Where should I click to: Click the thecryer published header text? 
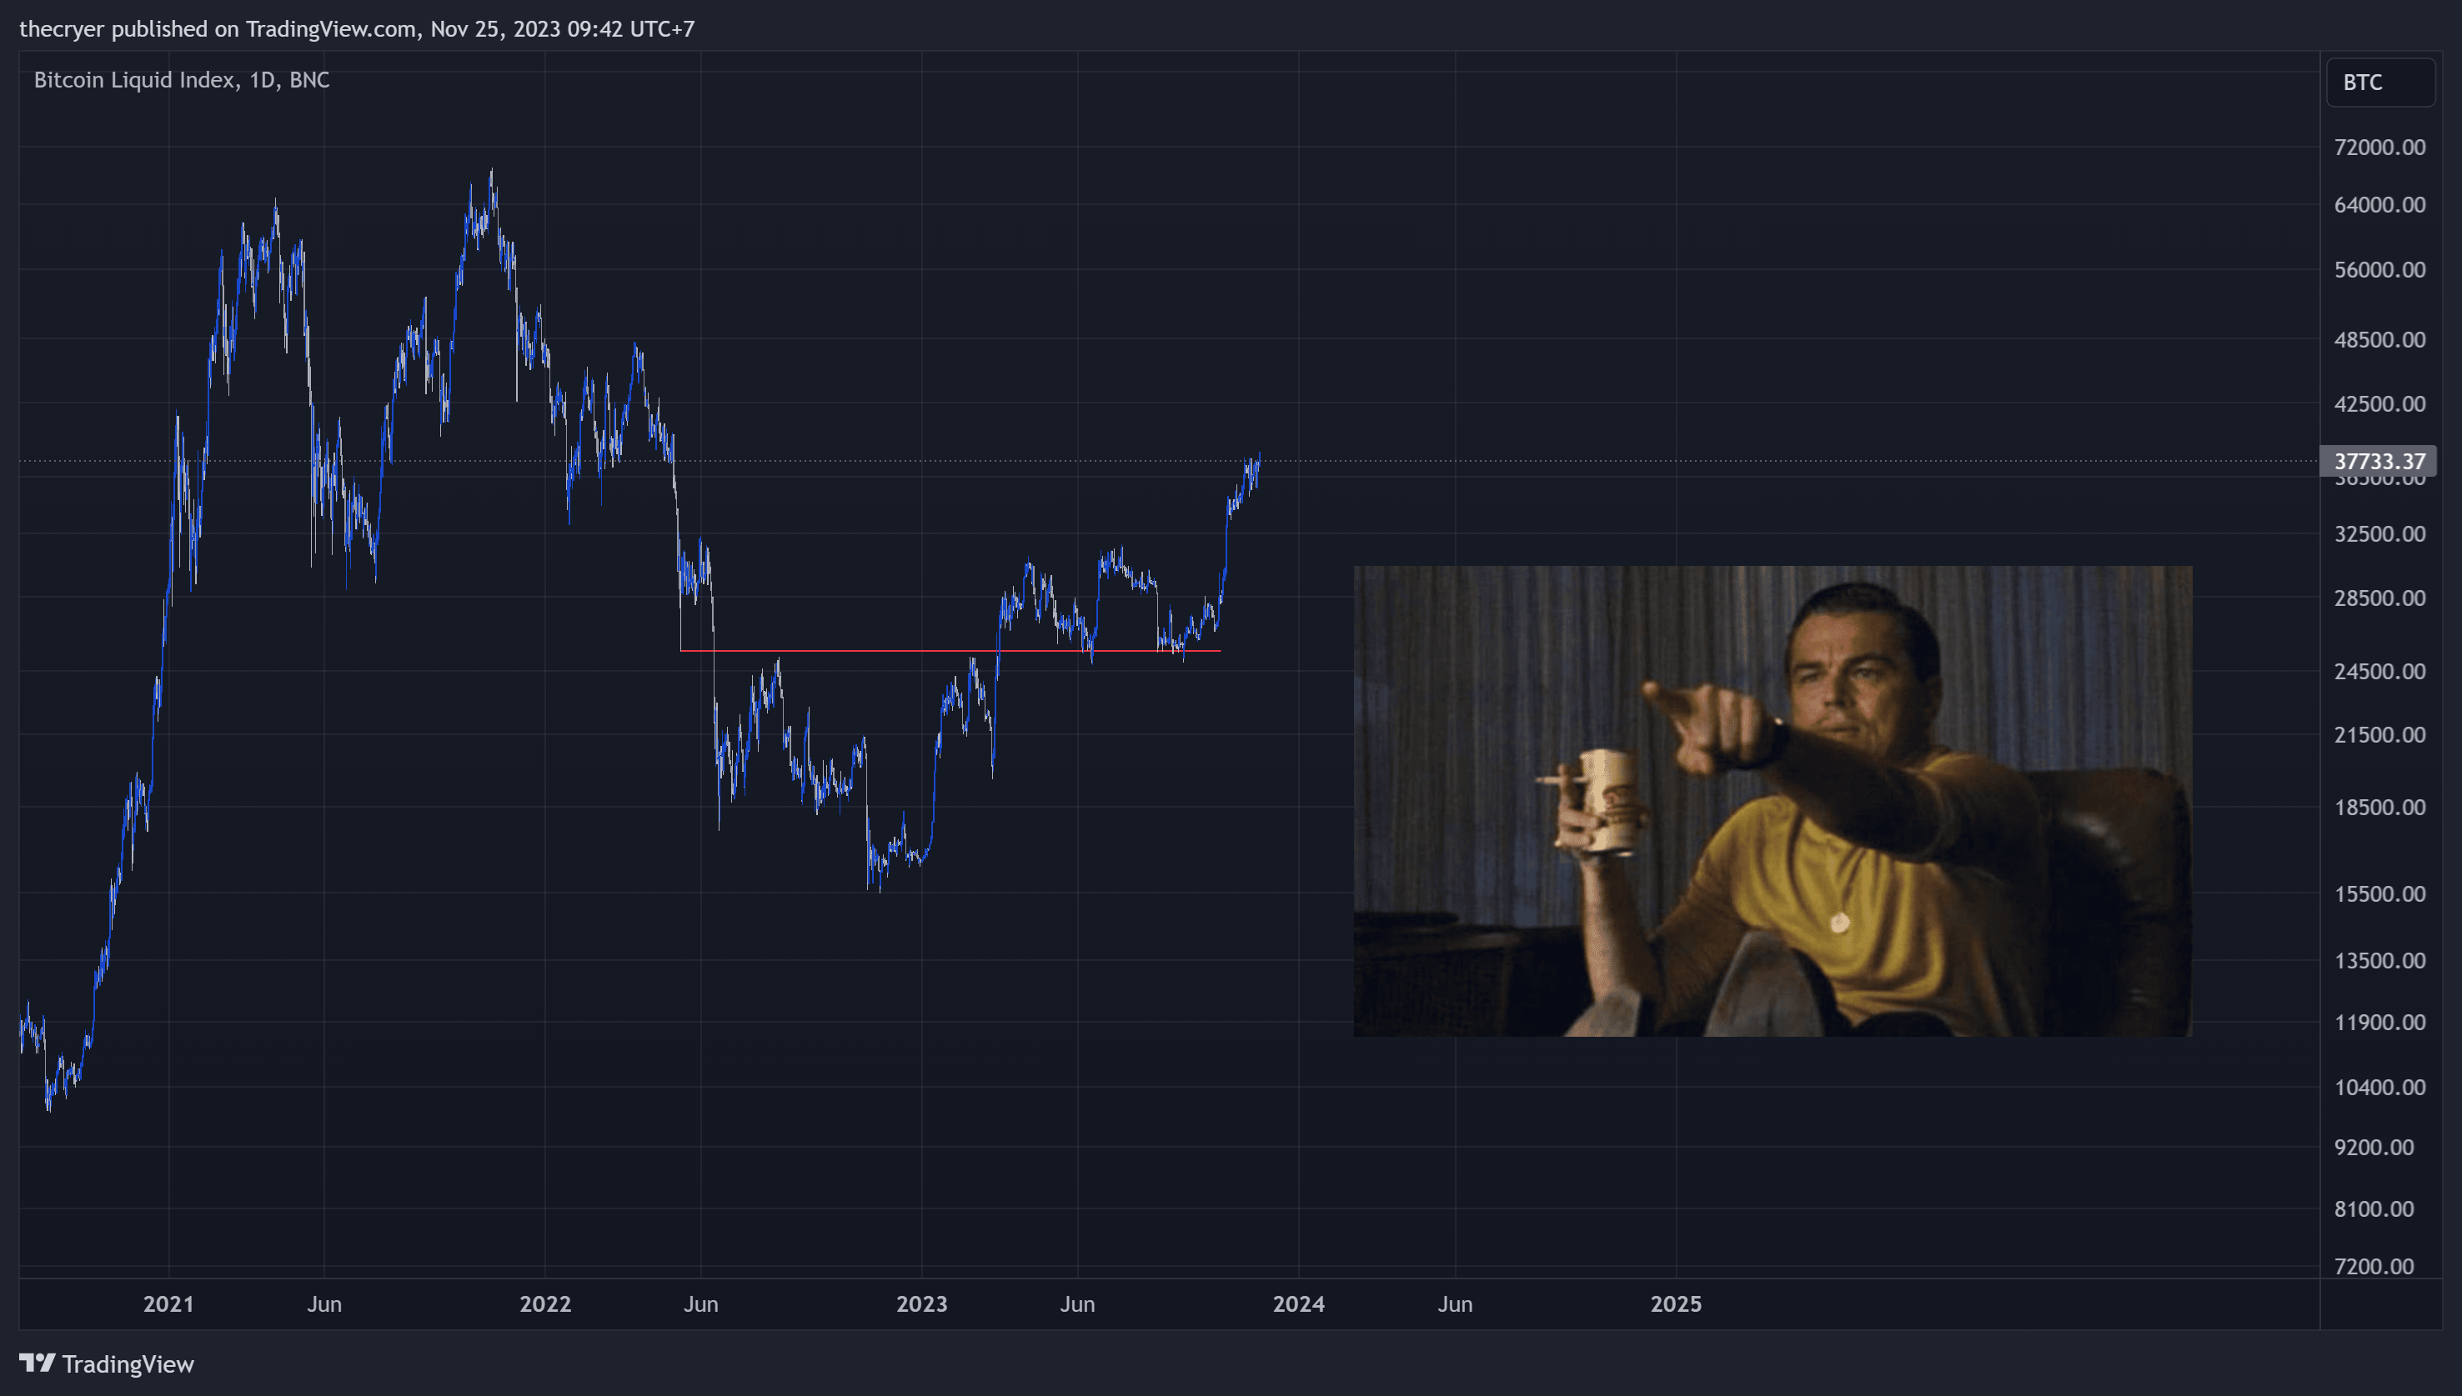point(357,29)
